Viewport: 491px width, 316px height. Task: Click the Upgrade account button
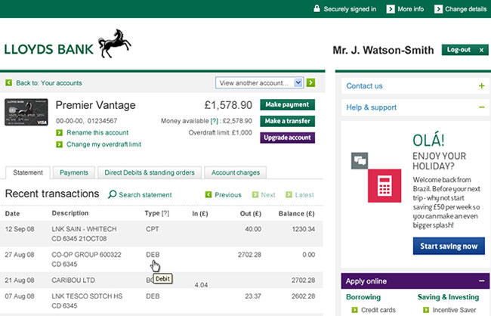pyautogui.click(x=287, y=138)
